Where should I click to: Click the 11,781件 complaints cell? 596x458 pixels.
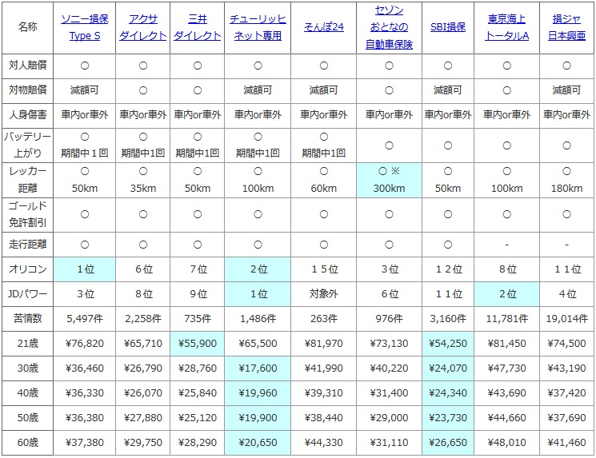[506, 319]
